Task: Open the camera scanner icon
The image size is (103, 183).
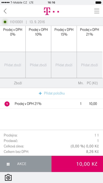Action: (x=8, y=177)
